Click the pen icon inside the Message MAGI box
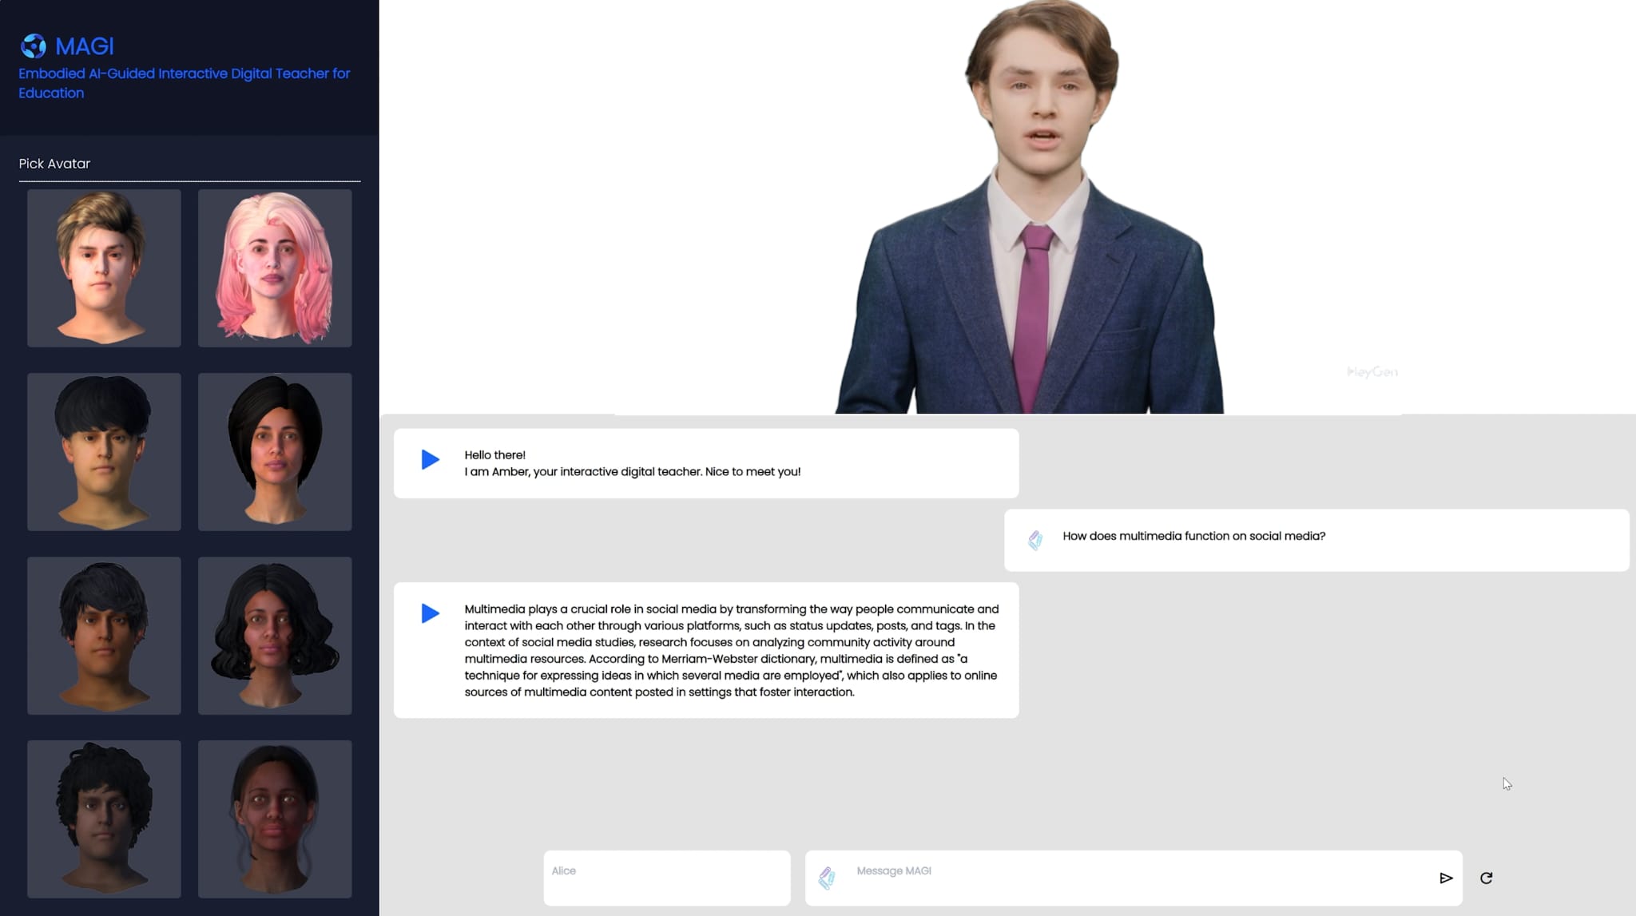The image size is (1636, 916). tap(828, 877)
